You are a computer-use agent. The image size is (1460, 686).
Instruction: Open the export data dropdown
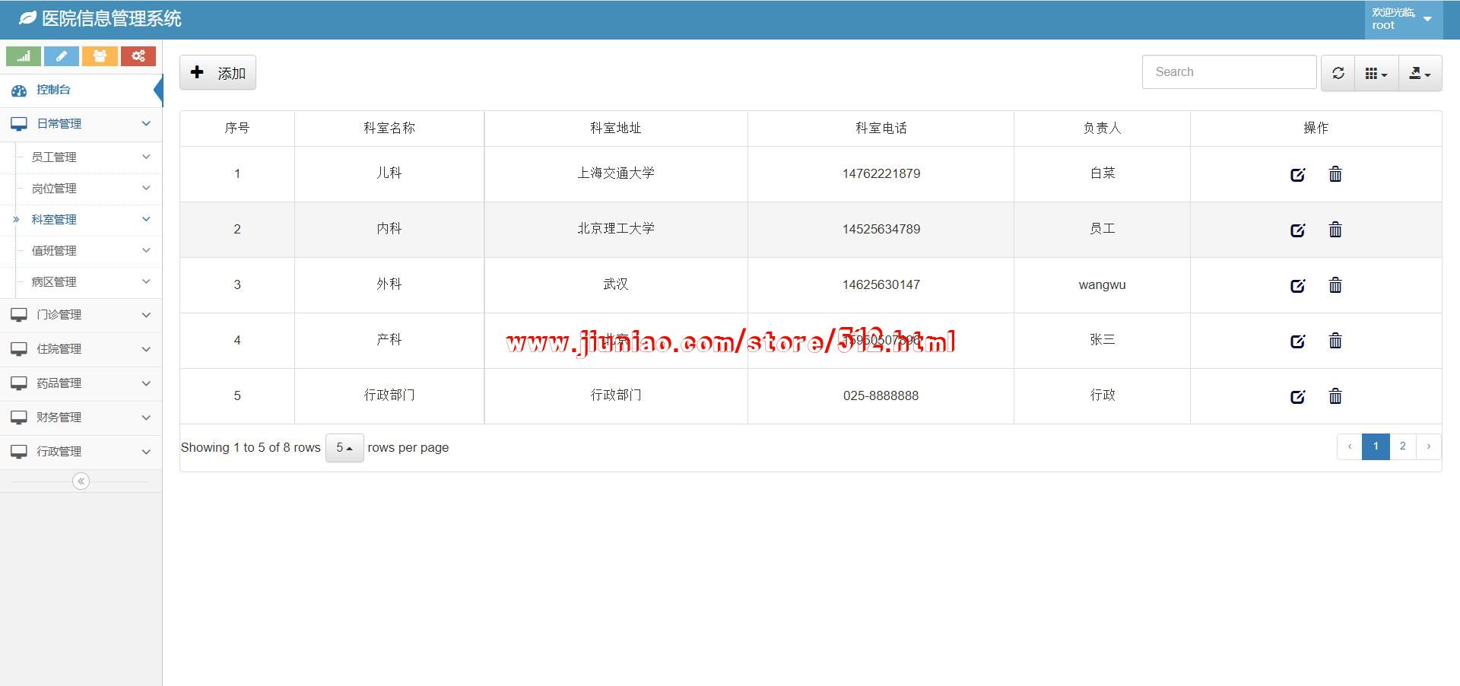tap(1420, 73)
